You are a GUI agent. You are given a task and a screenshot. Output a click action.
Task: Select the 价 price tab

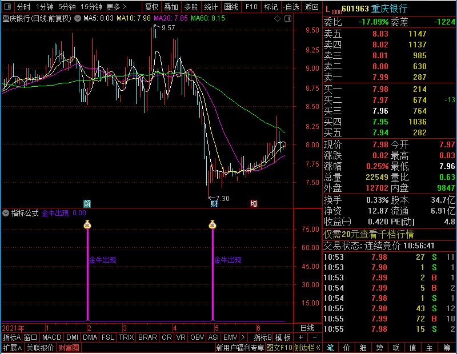pyautogui.click(x=347, y=348)
